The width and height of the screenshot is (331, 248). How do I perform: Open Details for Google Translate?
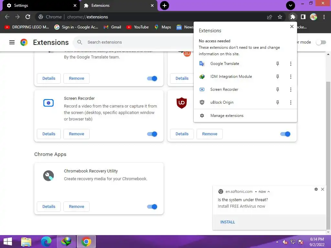pos(49,78)
